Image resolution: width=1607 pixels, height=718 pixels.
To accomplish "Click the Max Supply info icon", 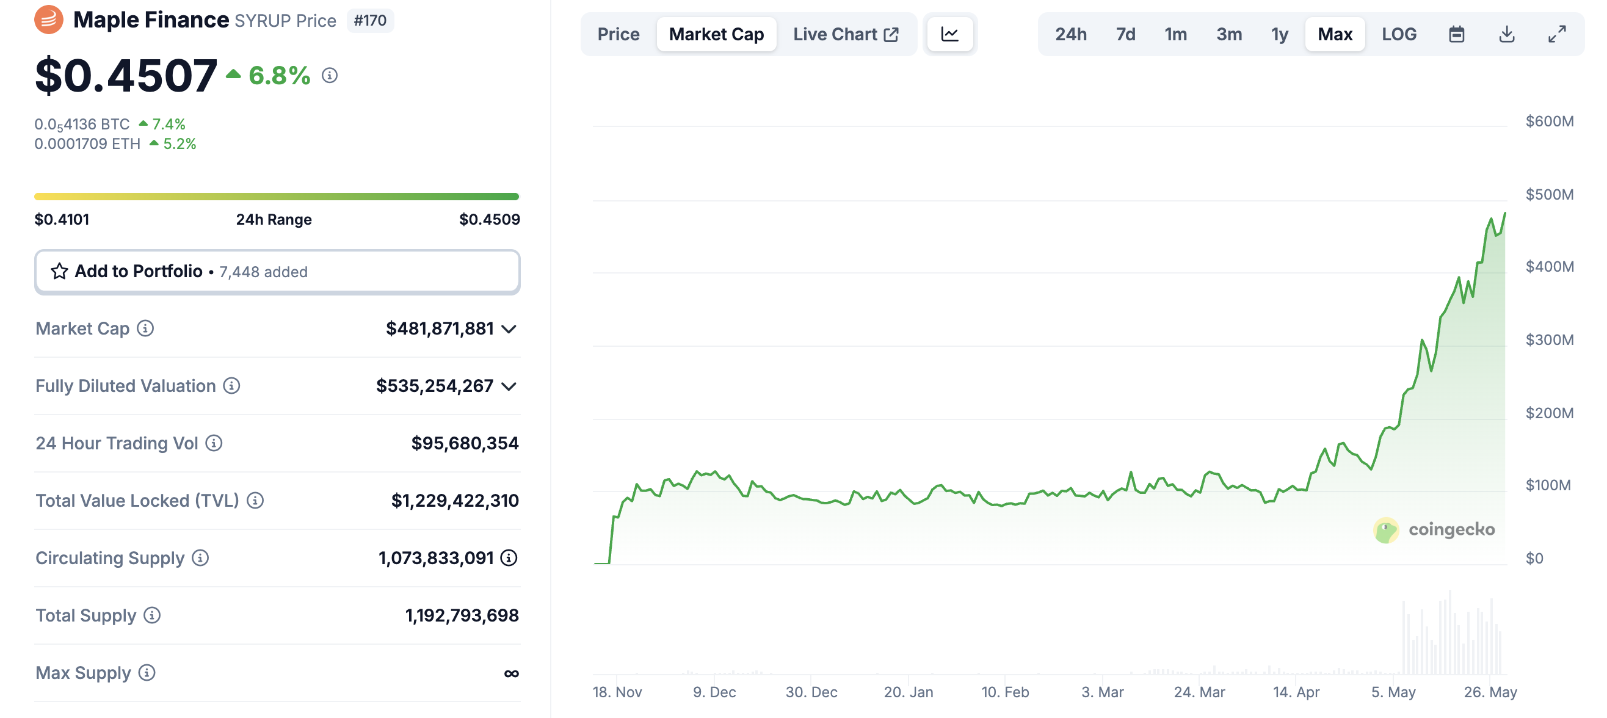I will (x=147, y=672).
